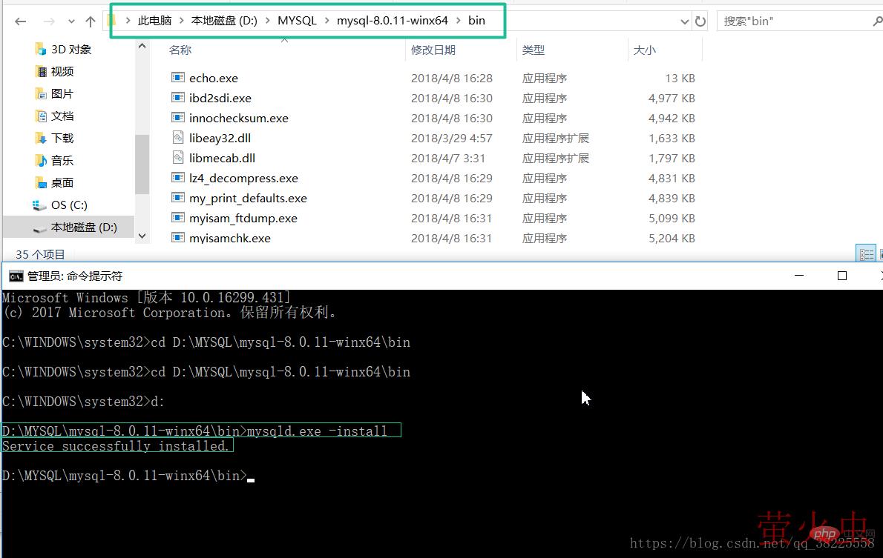Select the innochecksum.exe file name

point(239,118)
